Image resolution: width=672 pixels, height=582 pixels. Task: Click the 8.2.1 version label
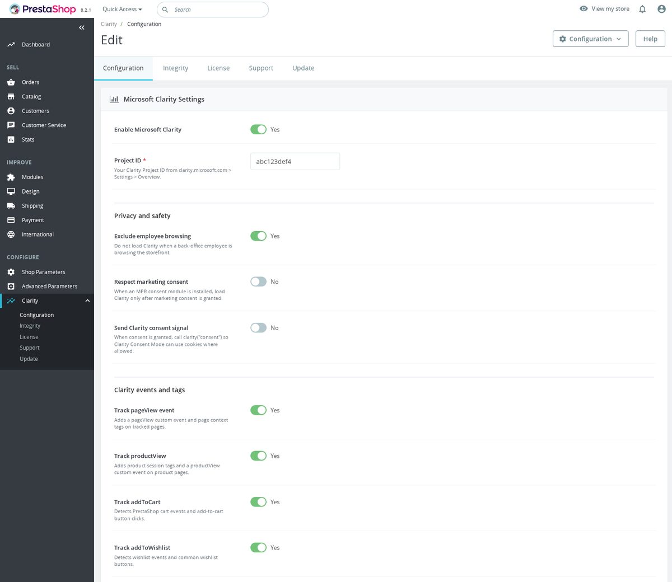[86, 10]
